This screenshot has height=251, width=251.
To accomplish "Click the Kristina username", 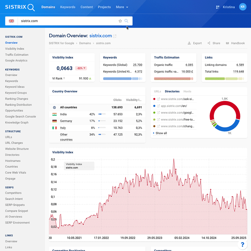I will [229, 7].
